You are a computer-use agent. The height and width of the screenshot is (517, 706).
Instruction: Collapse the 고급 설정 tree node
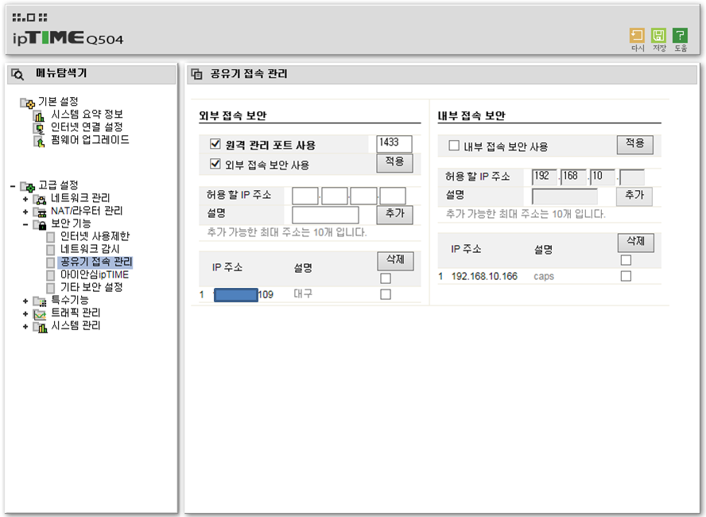point(13,186)
